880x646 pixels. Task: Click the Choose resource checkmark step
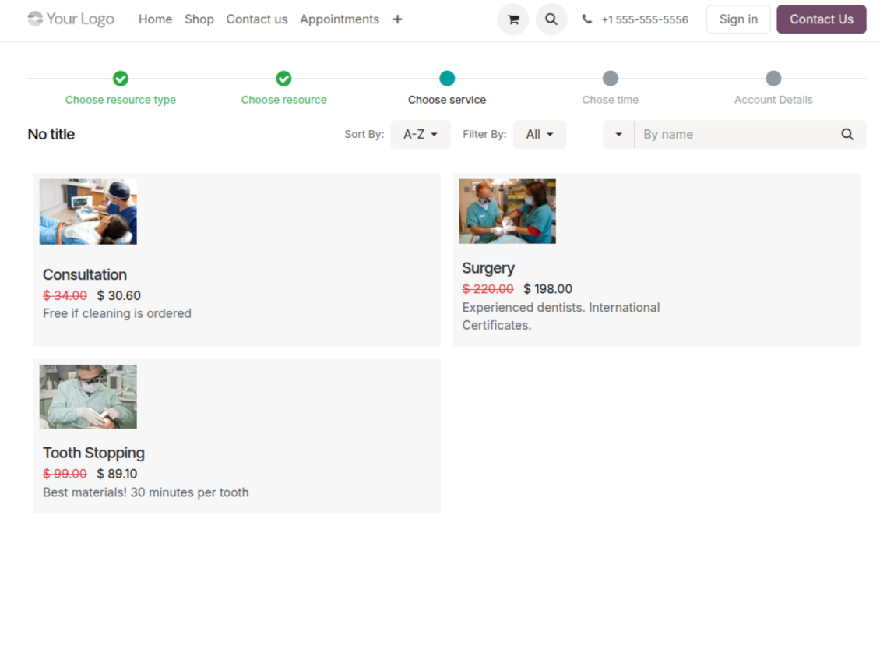[283, 79]
